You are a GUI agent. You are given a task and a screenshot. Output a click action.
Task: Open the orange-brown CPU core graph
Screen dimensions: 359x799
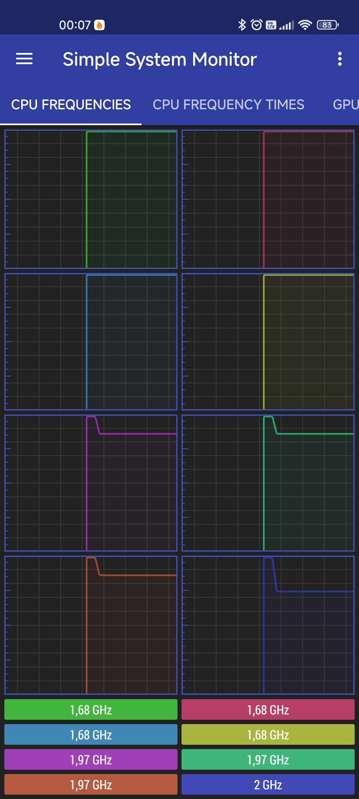[91, 625]
